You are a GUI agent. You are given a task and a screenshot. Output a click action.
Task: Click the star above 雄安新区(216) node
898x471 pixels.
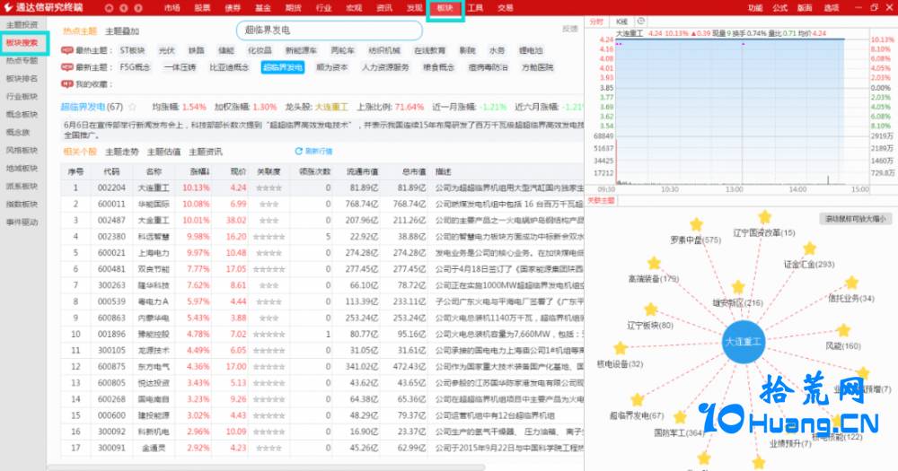(x=738, y=287)
